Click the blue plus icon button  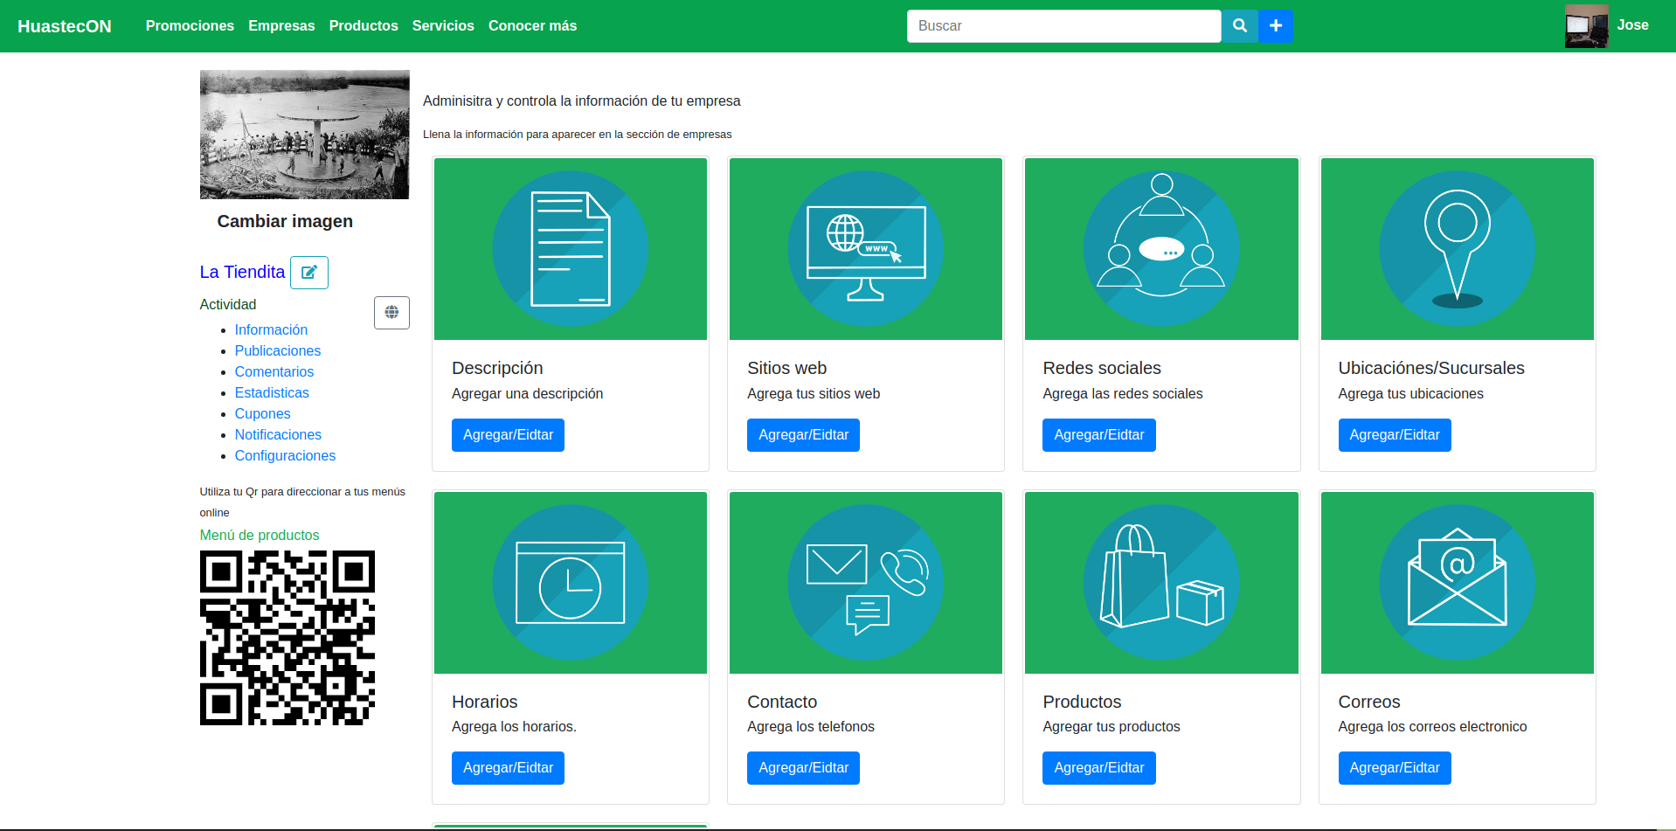1275,26
